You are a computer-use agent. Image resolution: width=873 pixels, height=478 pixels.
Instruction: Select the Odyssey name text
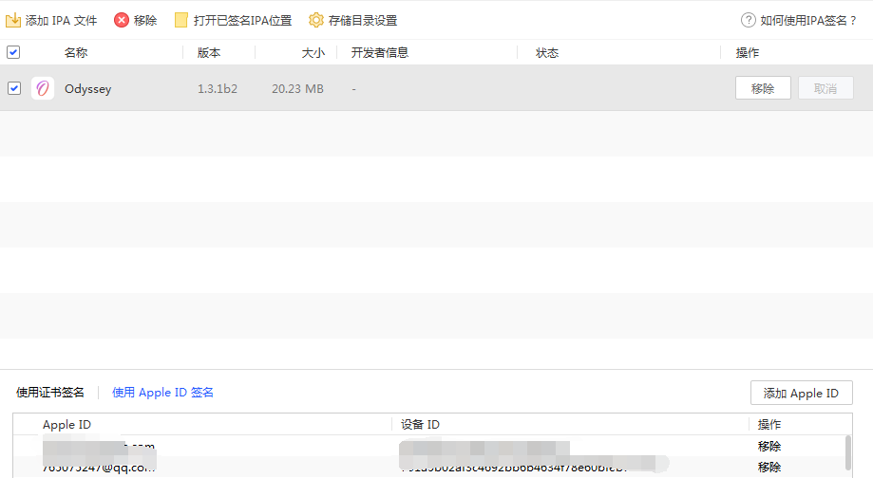88,89
